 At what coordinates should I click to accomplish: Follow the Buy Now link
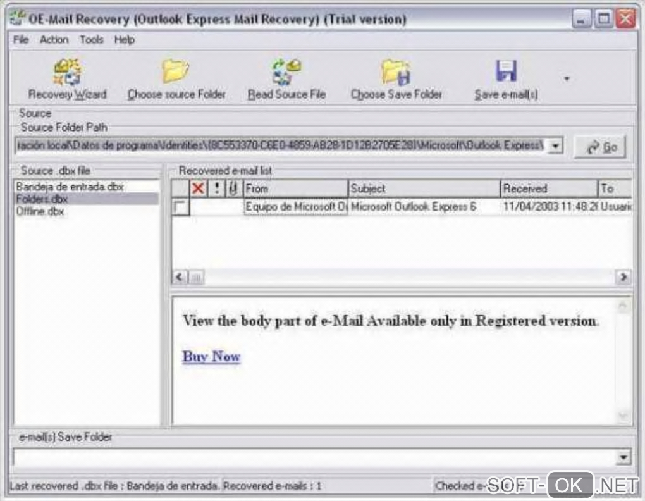(x=211, y=356)
